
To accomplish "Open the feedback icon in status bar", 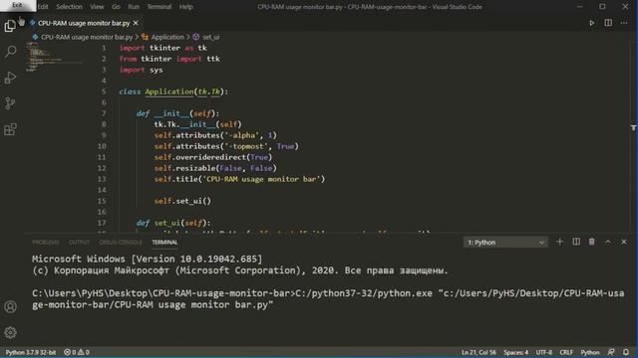I will [x=611, y=352].
